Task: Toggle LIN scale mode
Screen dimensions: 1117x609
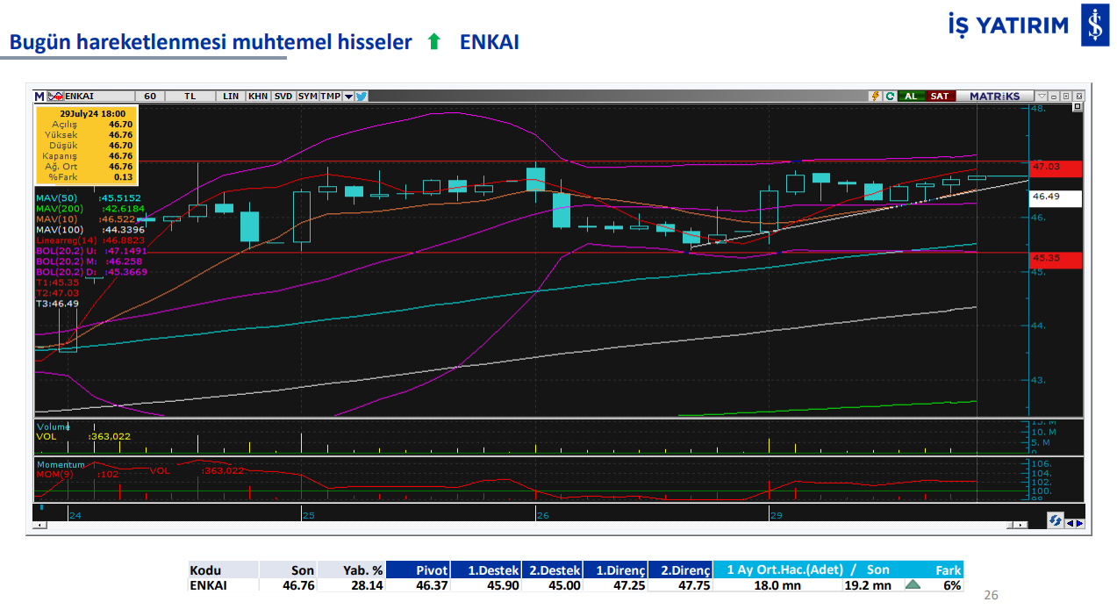Action: click(x=231, y=97)
